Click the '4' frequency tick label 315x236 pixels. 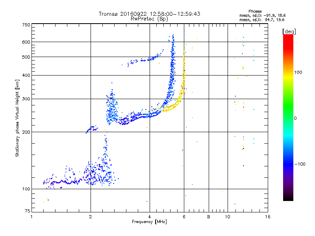tap(150, 217)
